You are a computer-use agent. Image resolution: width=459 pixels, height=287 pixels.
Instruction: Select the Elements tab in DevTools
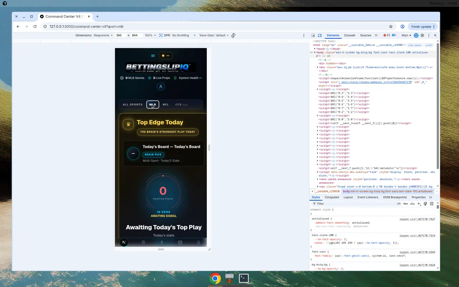tap(333, 36)
